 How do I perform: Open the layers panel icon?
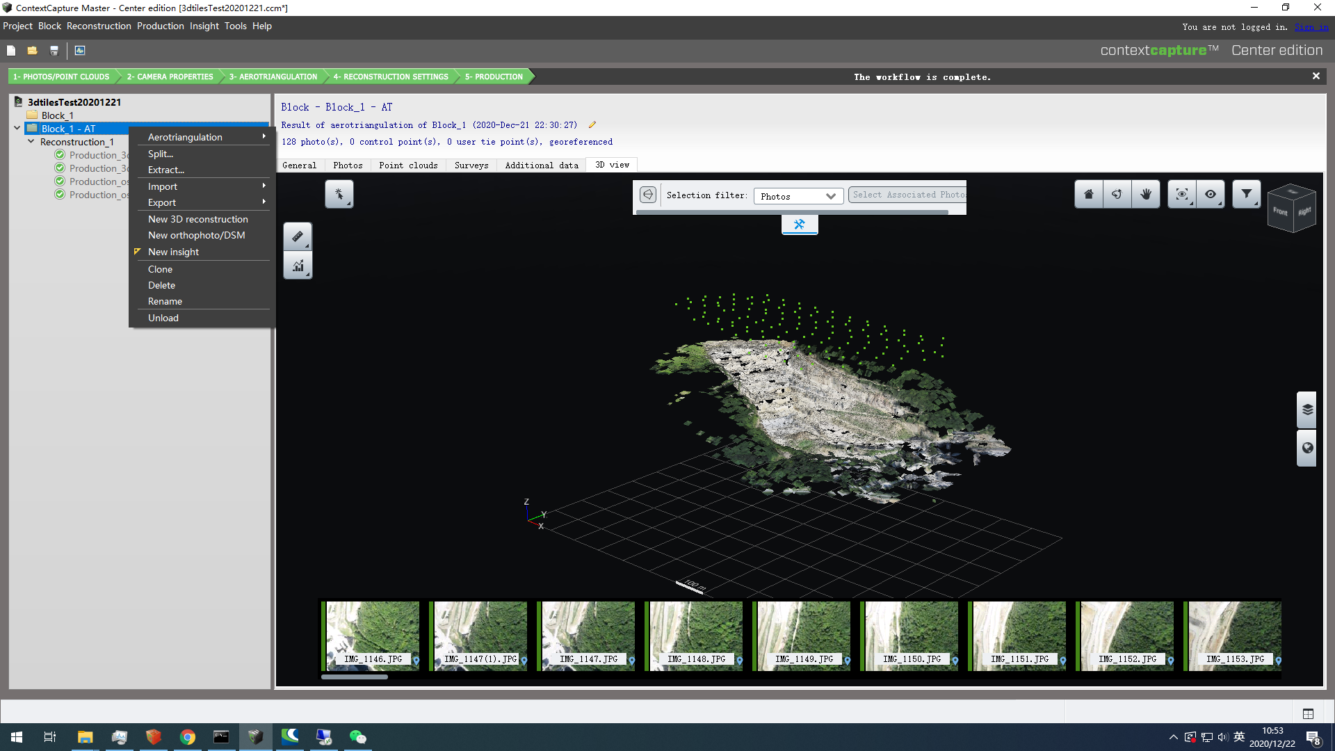pyautogui.click(x=1307, y=410)
